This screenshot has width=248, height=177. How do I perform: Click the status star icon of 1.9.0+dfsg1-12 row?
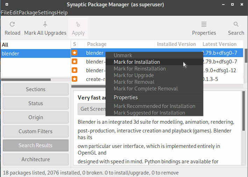(75, 70)
